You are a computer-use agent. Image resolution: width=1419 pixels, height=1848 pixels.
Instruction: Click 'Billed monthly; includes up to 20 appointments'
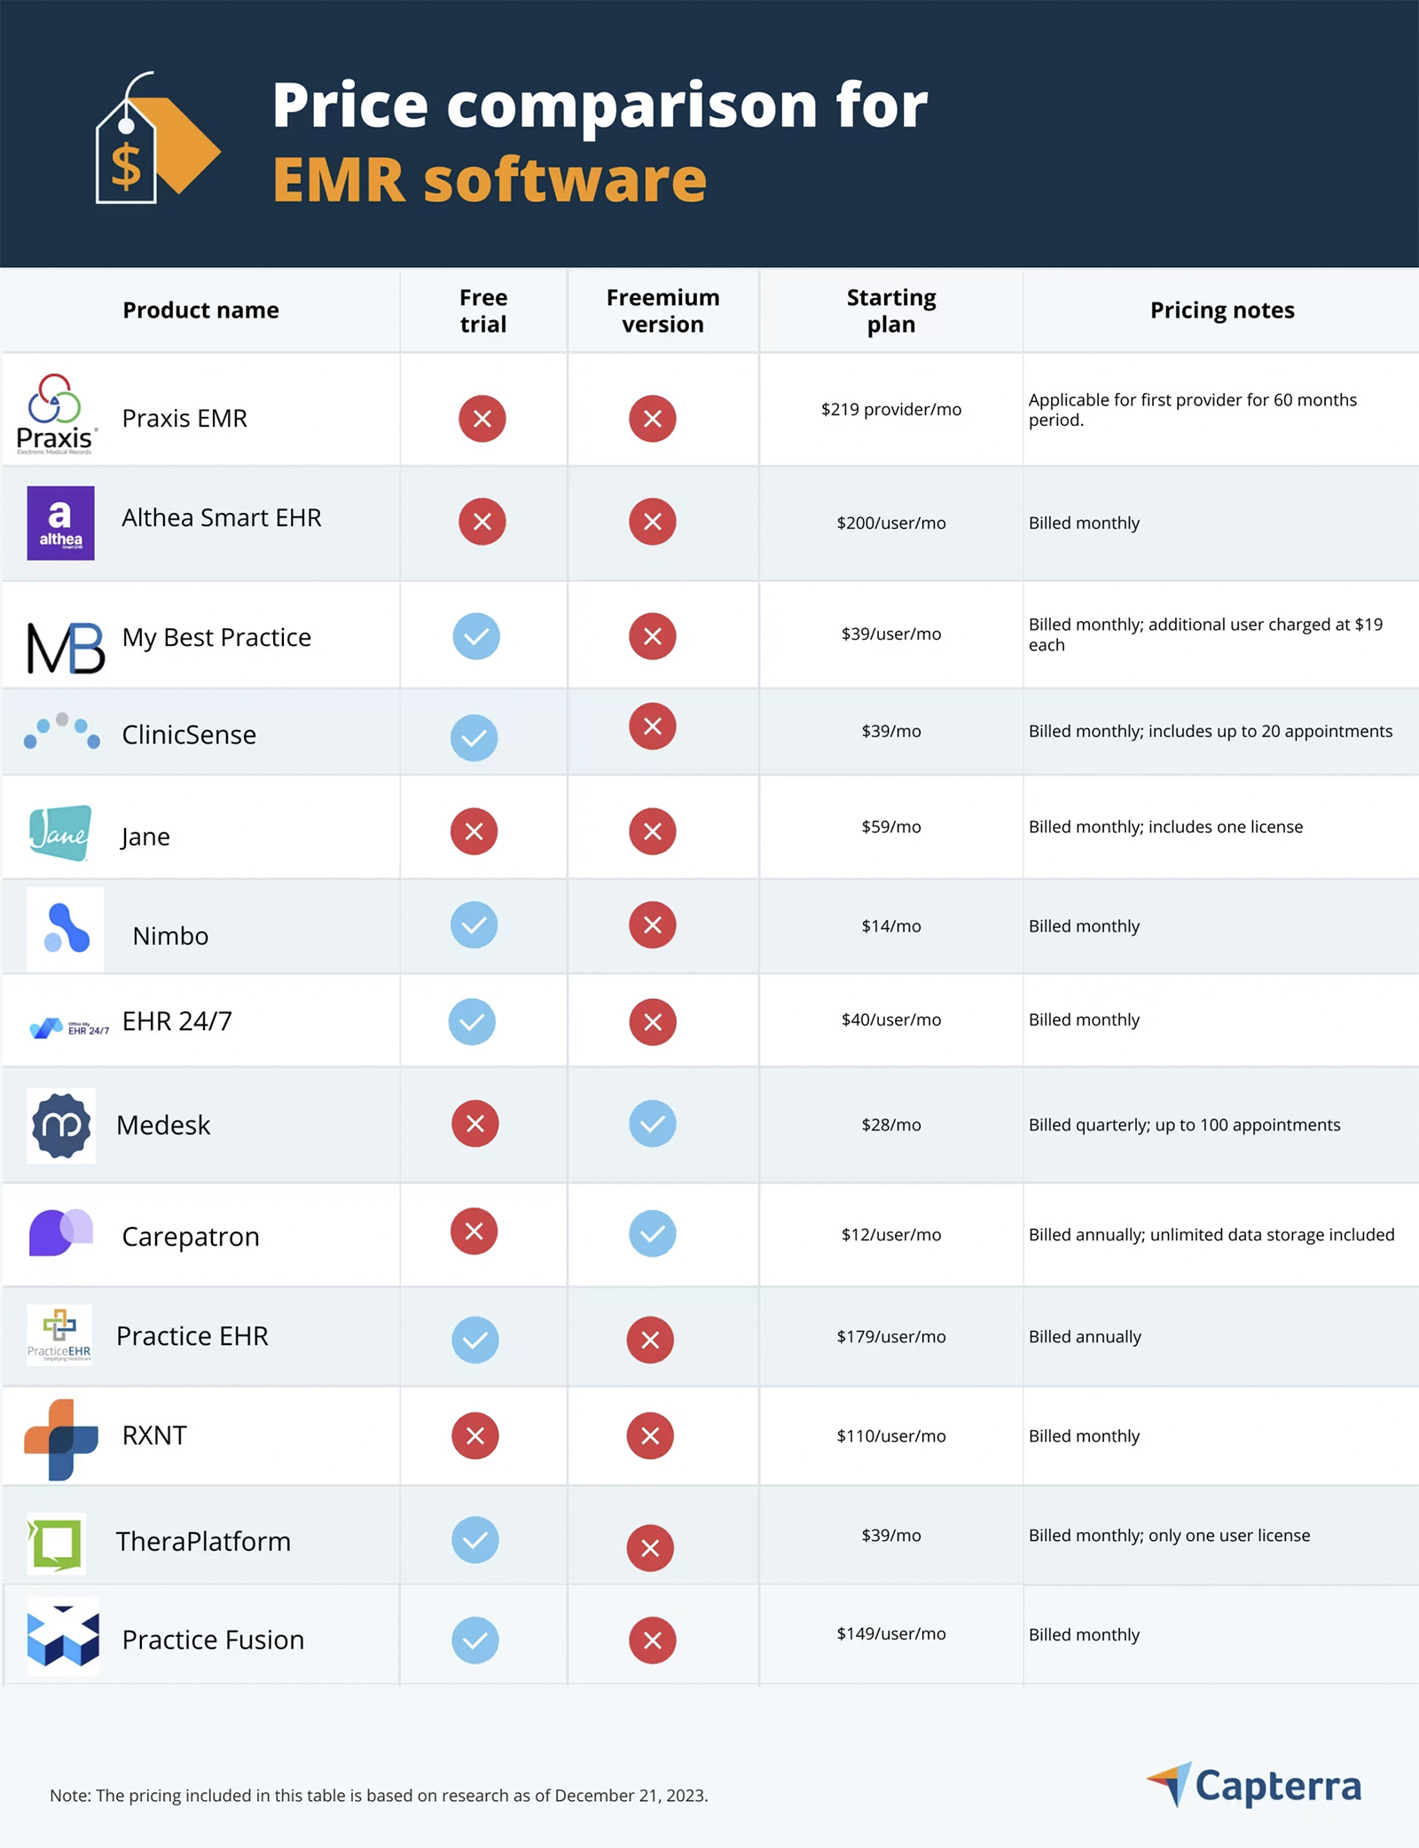coord(1211,731)
